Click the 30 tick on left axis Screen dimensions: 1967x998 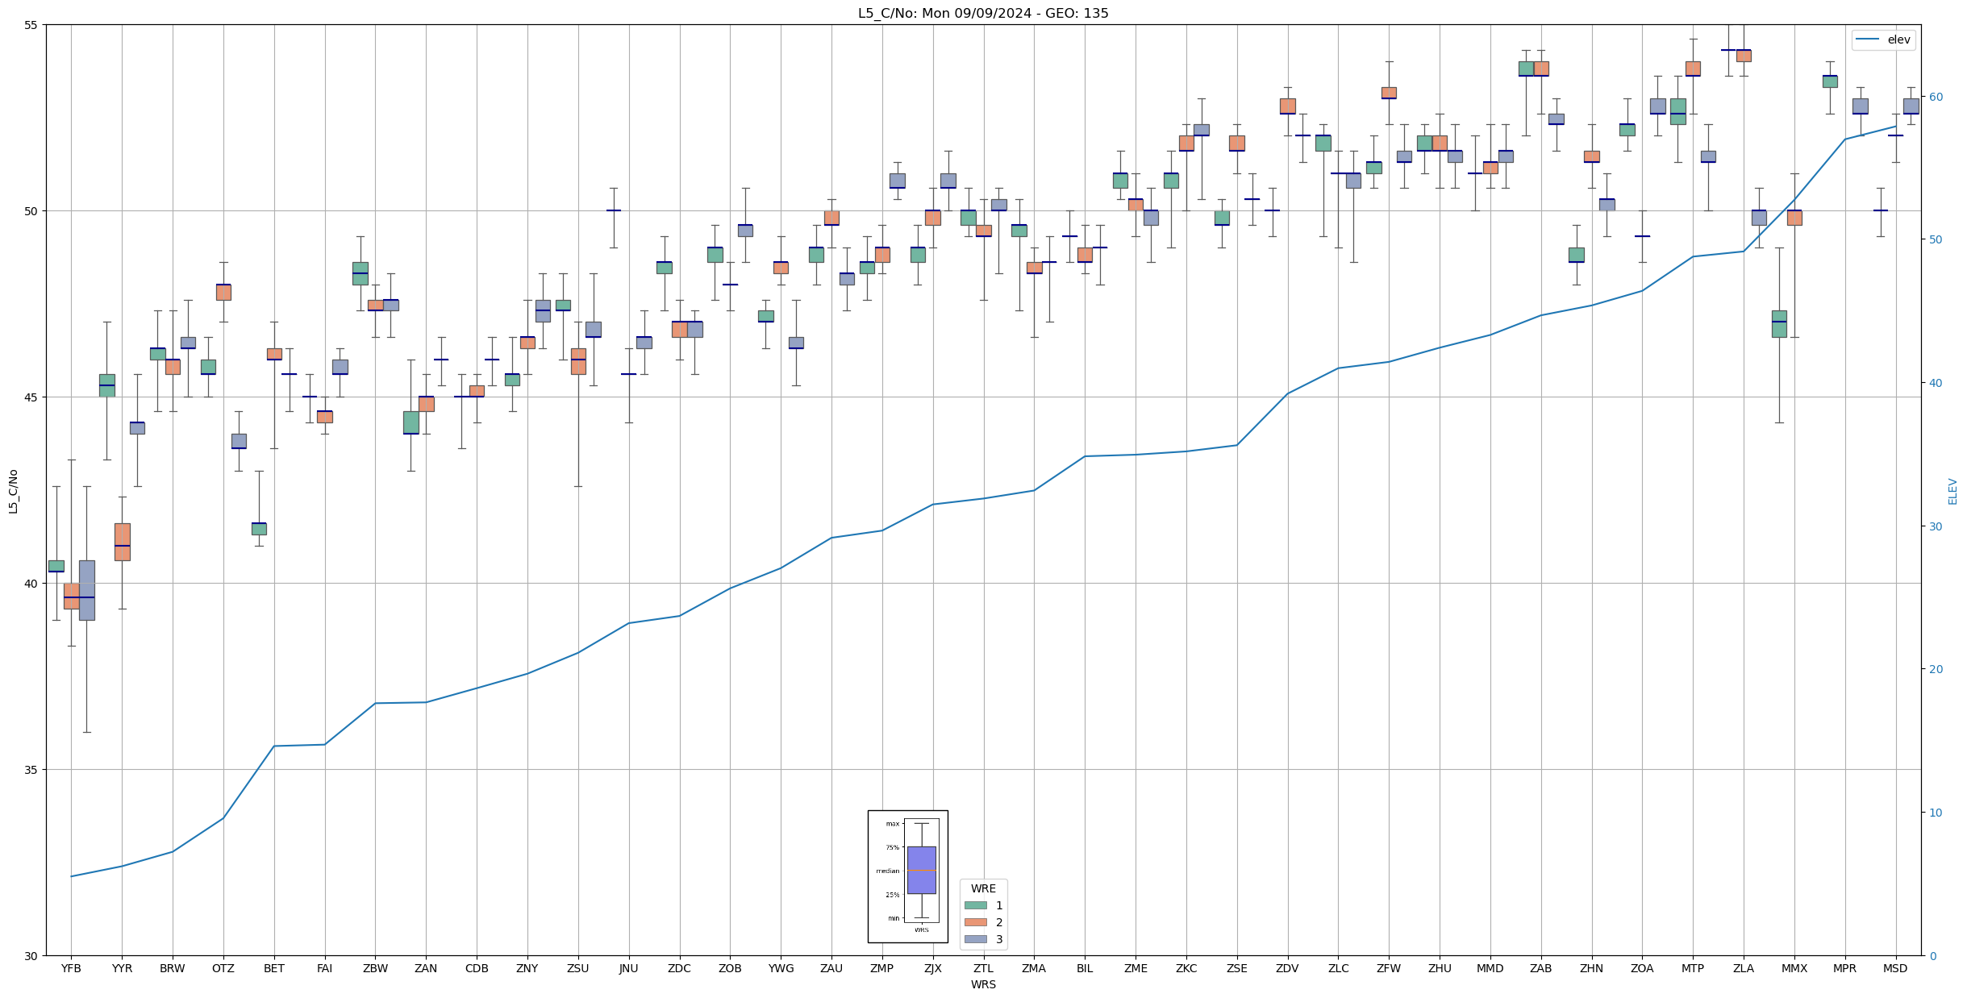[x=31, y=956]
